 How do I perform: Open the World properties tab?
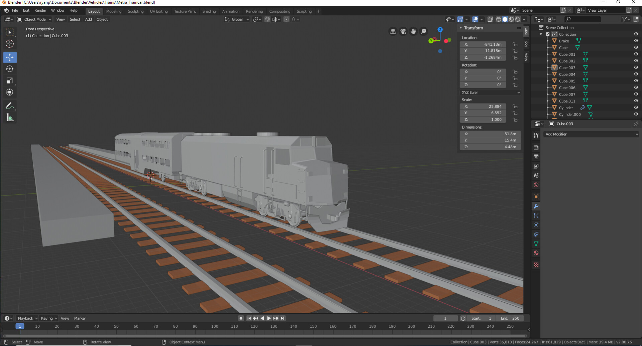[536, 185]
